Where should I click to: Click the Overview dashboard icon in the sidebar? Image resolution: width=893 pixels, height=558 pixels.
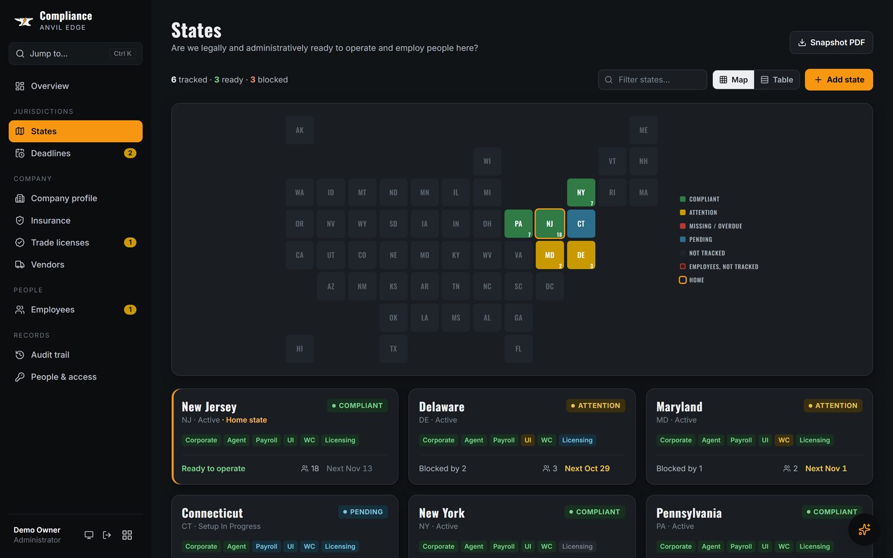point(20,86)
